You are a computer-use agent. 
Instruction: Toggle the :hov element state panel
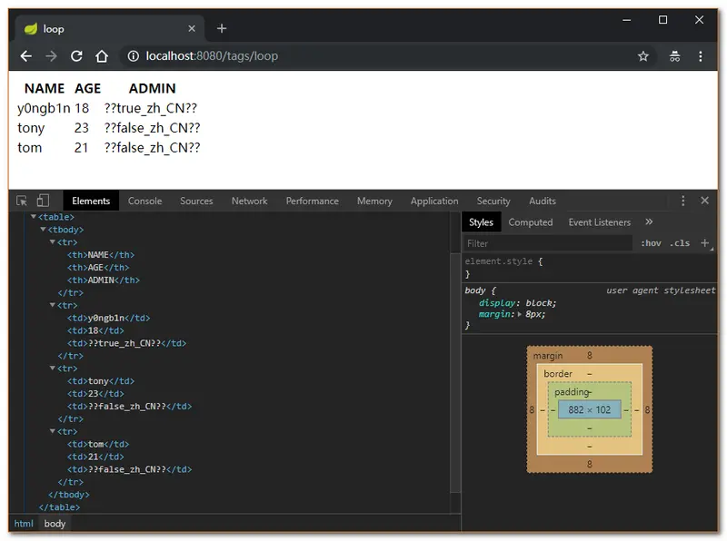(x=651, y=243)
